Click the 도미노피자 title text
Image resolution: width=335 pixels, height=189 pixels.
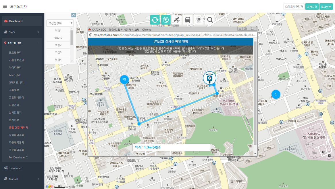[18, 6]
